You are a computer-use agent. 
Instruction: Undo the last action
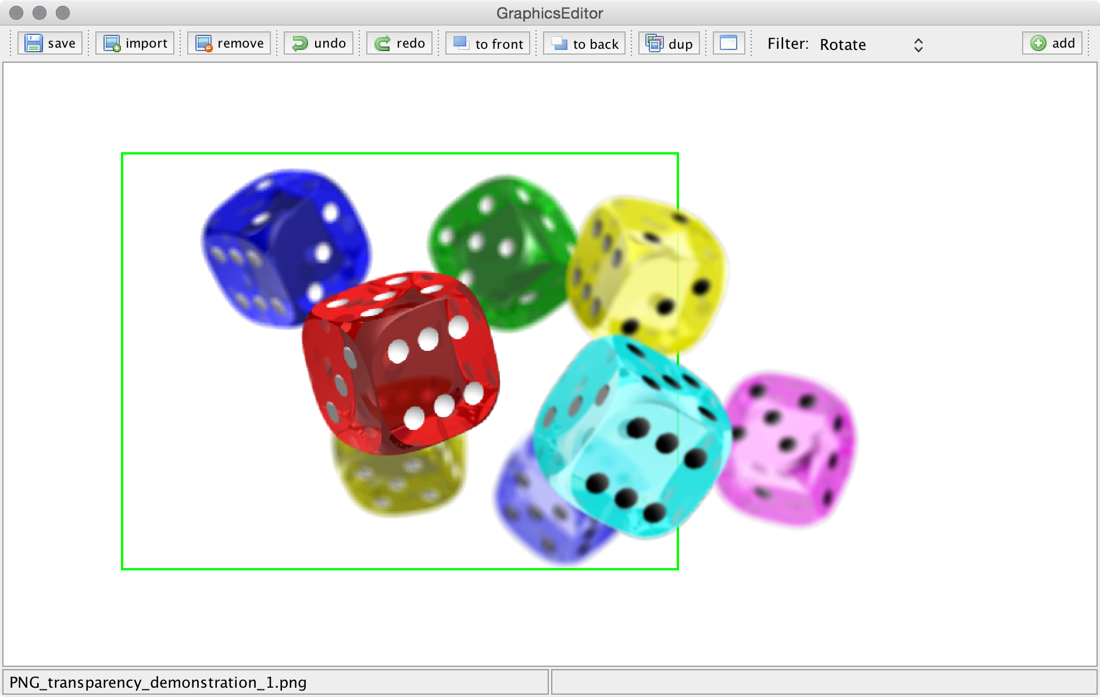(x=319, y=44)
